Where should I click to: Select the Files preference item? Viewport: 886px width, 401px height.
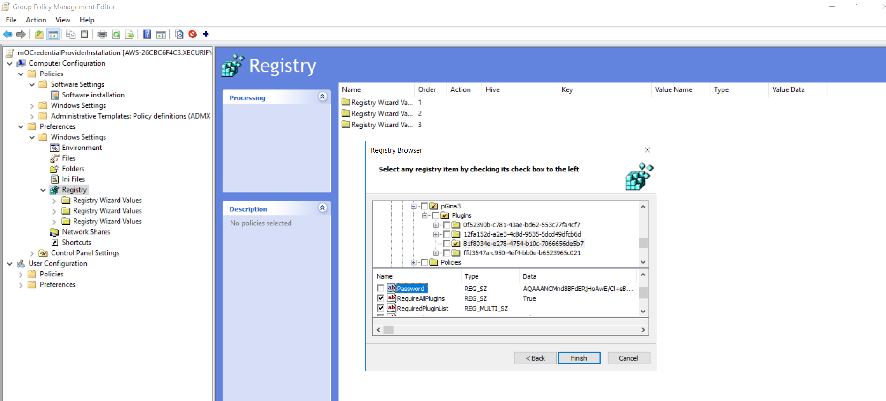click(x=68, y=158)
